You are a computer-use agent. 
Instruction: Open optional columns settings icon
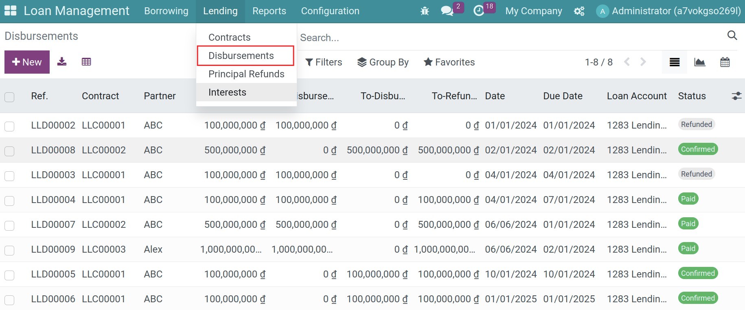point(736,96)
